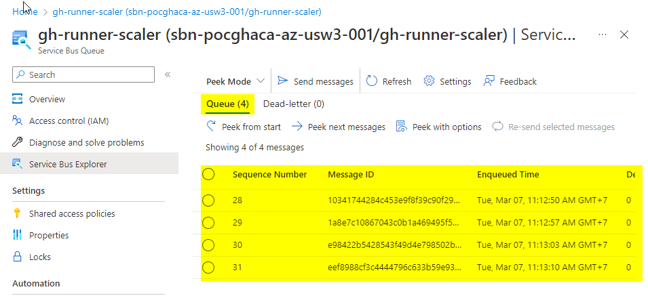Click the Service Bus Queue resource icon
Screen dimensions: 648x298
(x=21, y=40)
